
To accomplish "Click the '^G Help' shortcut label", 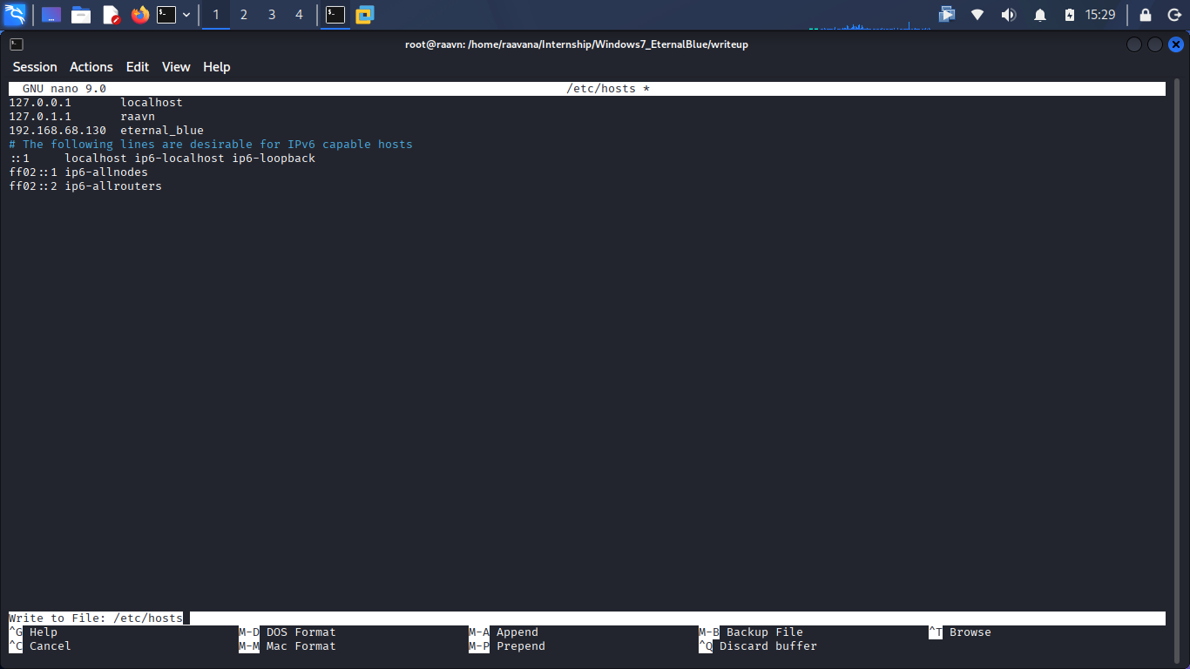I will (x=33, y=632).
